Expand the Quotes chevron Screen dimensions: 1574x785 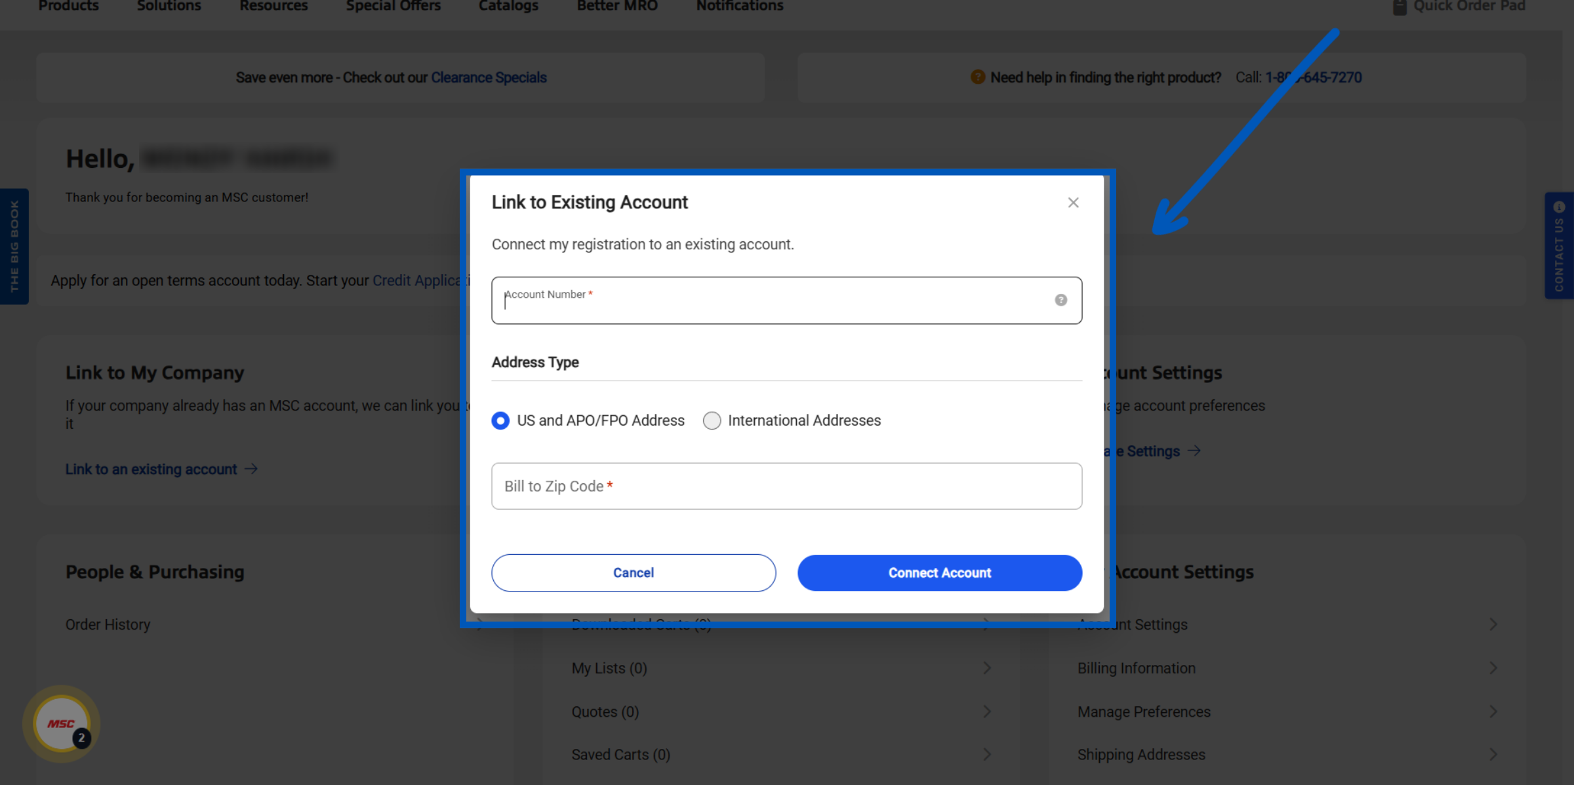coord(987,712)
